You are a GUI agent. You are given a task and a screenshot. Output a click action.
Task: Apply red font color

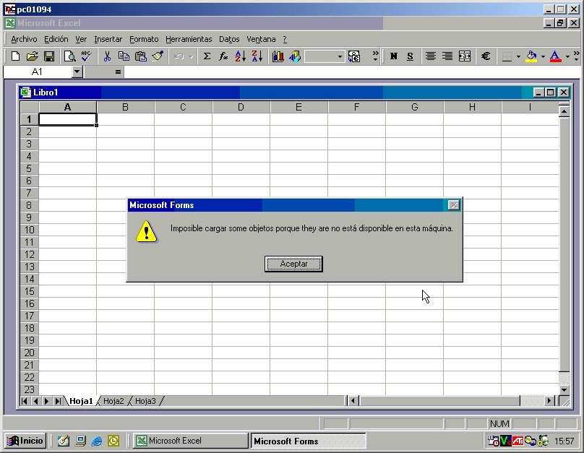[556, 56]
